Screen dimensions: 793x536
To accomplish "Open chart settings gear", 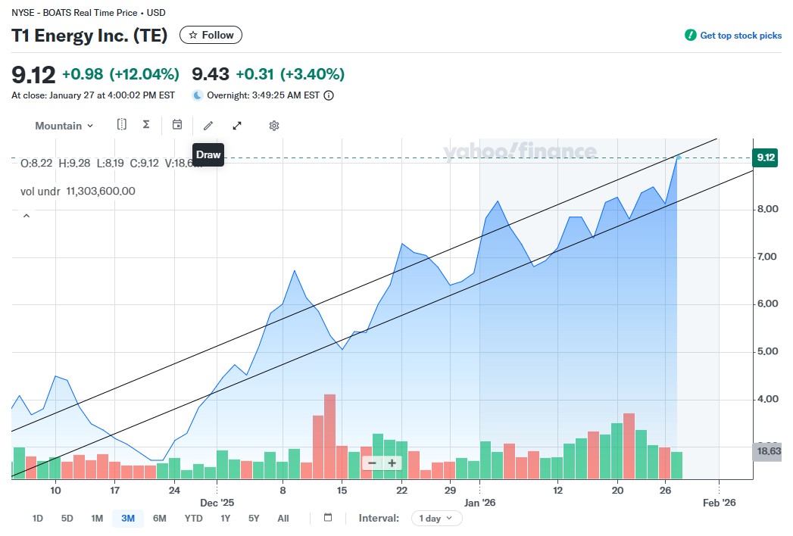I will (274, 126).
